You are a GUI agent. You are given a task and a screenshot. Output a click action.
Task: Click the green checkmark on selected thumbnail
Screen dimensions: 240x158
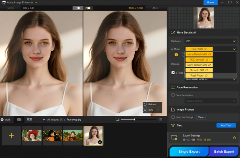tap(100, 142)
